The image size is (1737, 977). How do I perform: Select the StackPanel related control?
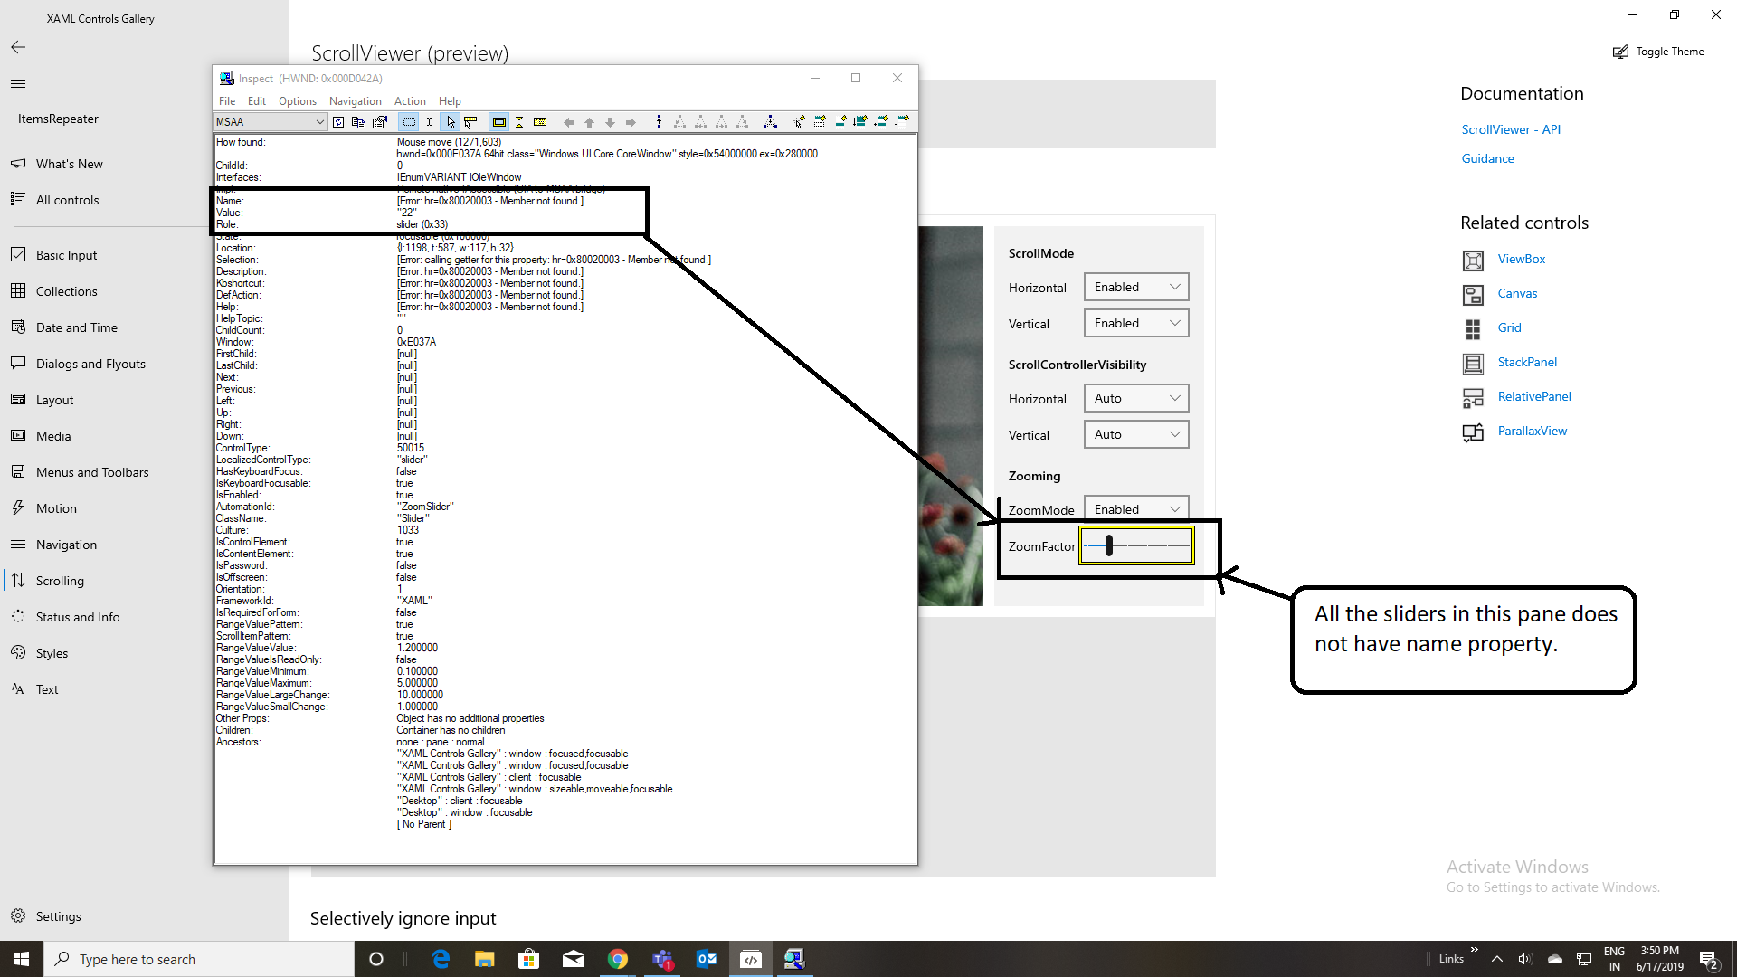coord(1526,362)
